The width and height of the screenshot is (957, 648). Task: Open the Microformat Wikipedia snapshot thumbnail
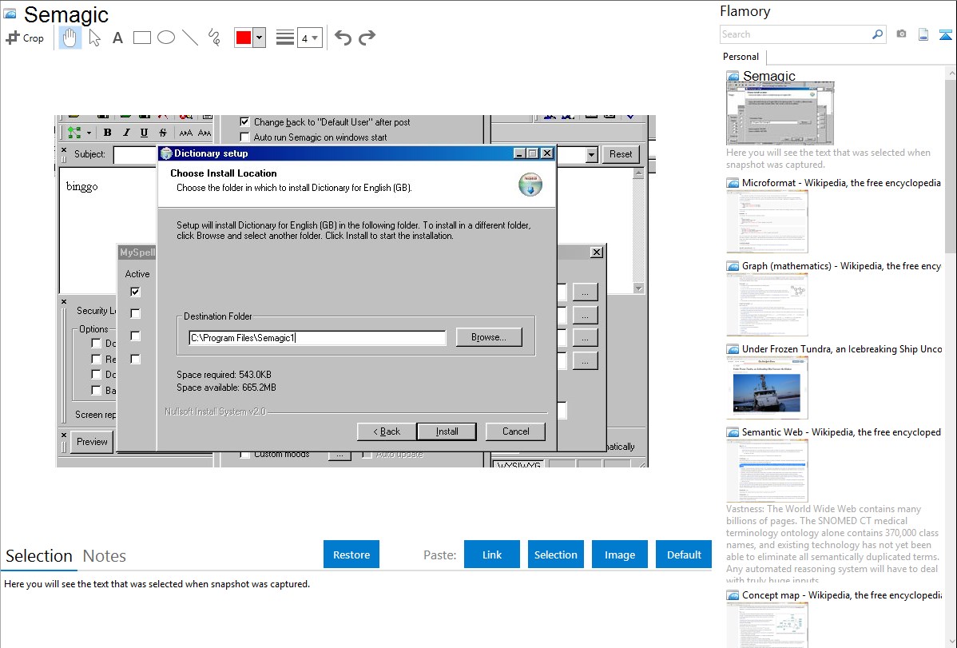[767, 221]
